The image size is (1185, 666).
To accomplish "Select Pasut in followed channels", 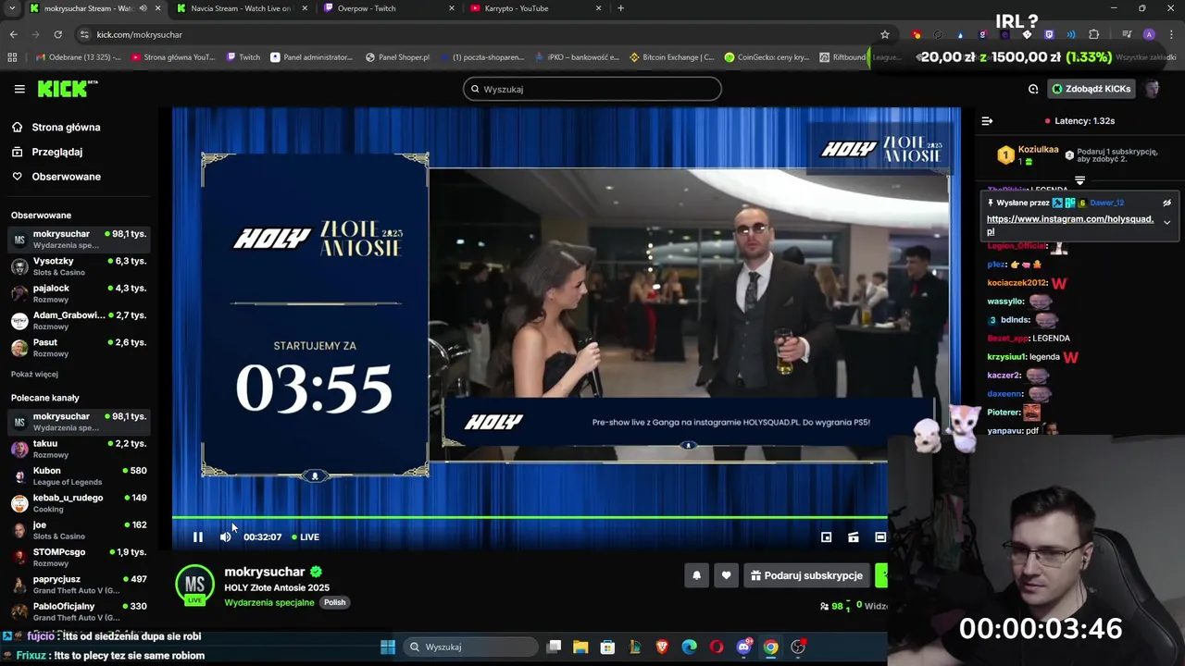I will pyautogui.click(x=79, y=348).
